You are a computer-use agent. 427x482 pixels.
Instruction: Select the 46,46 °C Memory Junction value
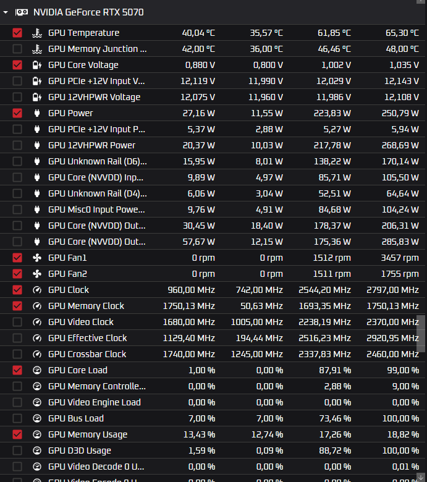(334, 49)
